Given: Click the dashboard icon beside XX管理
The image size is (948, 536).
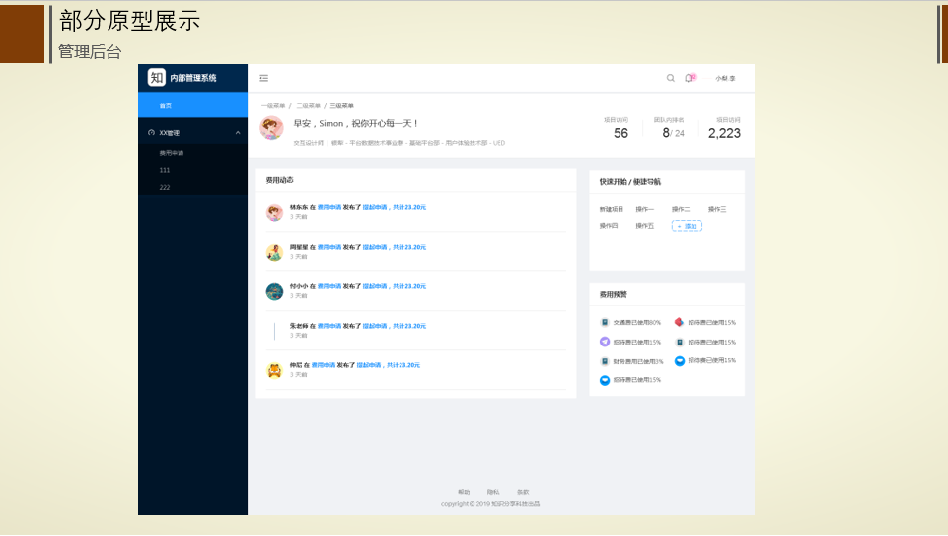Looking at the screenshot, I should pos(151,132).
